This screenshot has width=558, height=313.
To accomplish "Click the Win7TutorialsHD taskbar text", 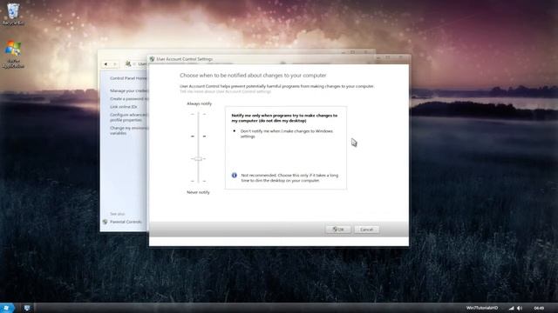I will point(482,308).
